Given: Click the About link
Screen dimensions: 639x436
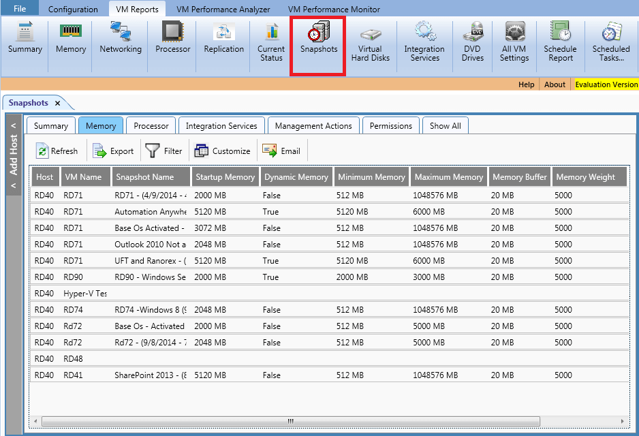Looking at the screenshot, I should pos(555,84).
